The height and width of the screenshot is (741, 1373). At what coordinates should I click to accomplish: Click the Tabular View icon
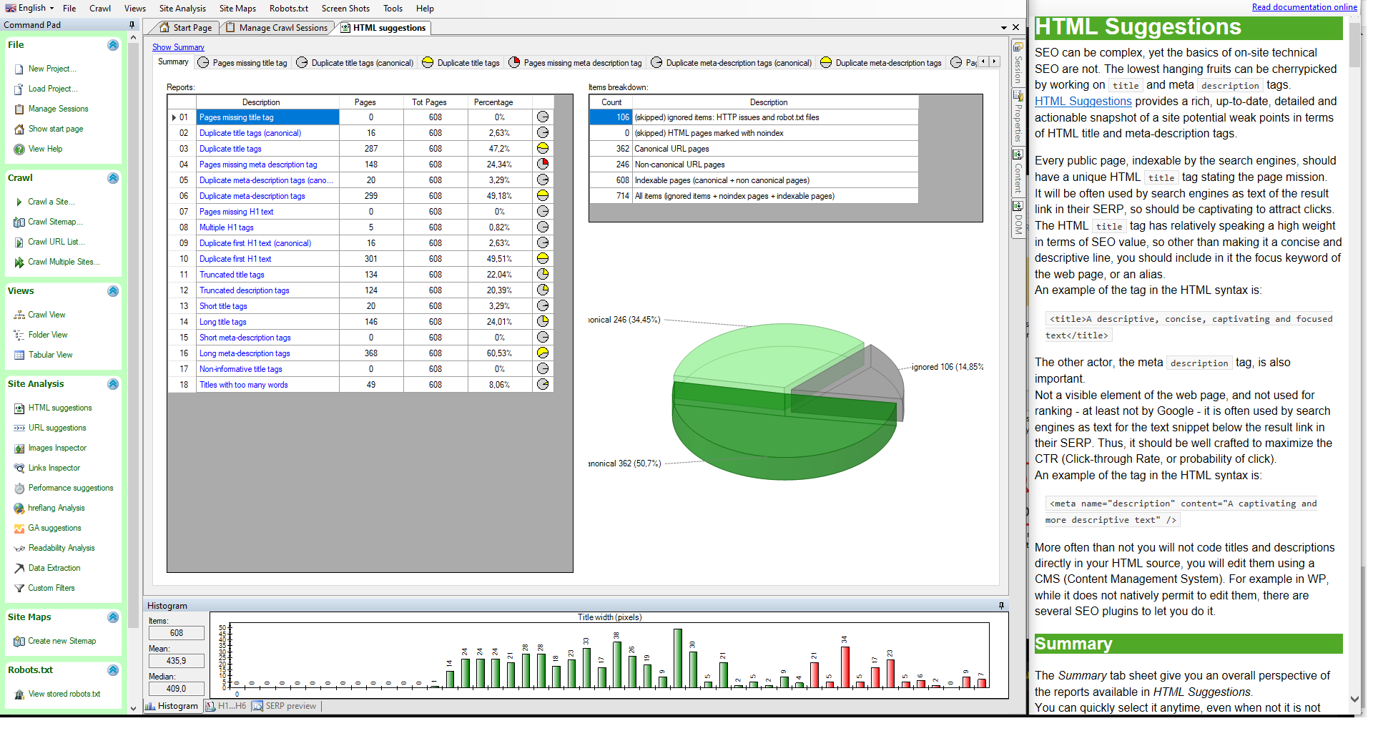tap(19, 355)
